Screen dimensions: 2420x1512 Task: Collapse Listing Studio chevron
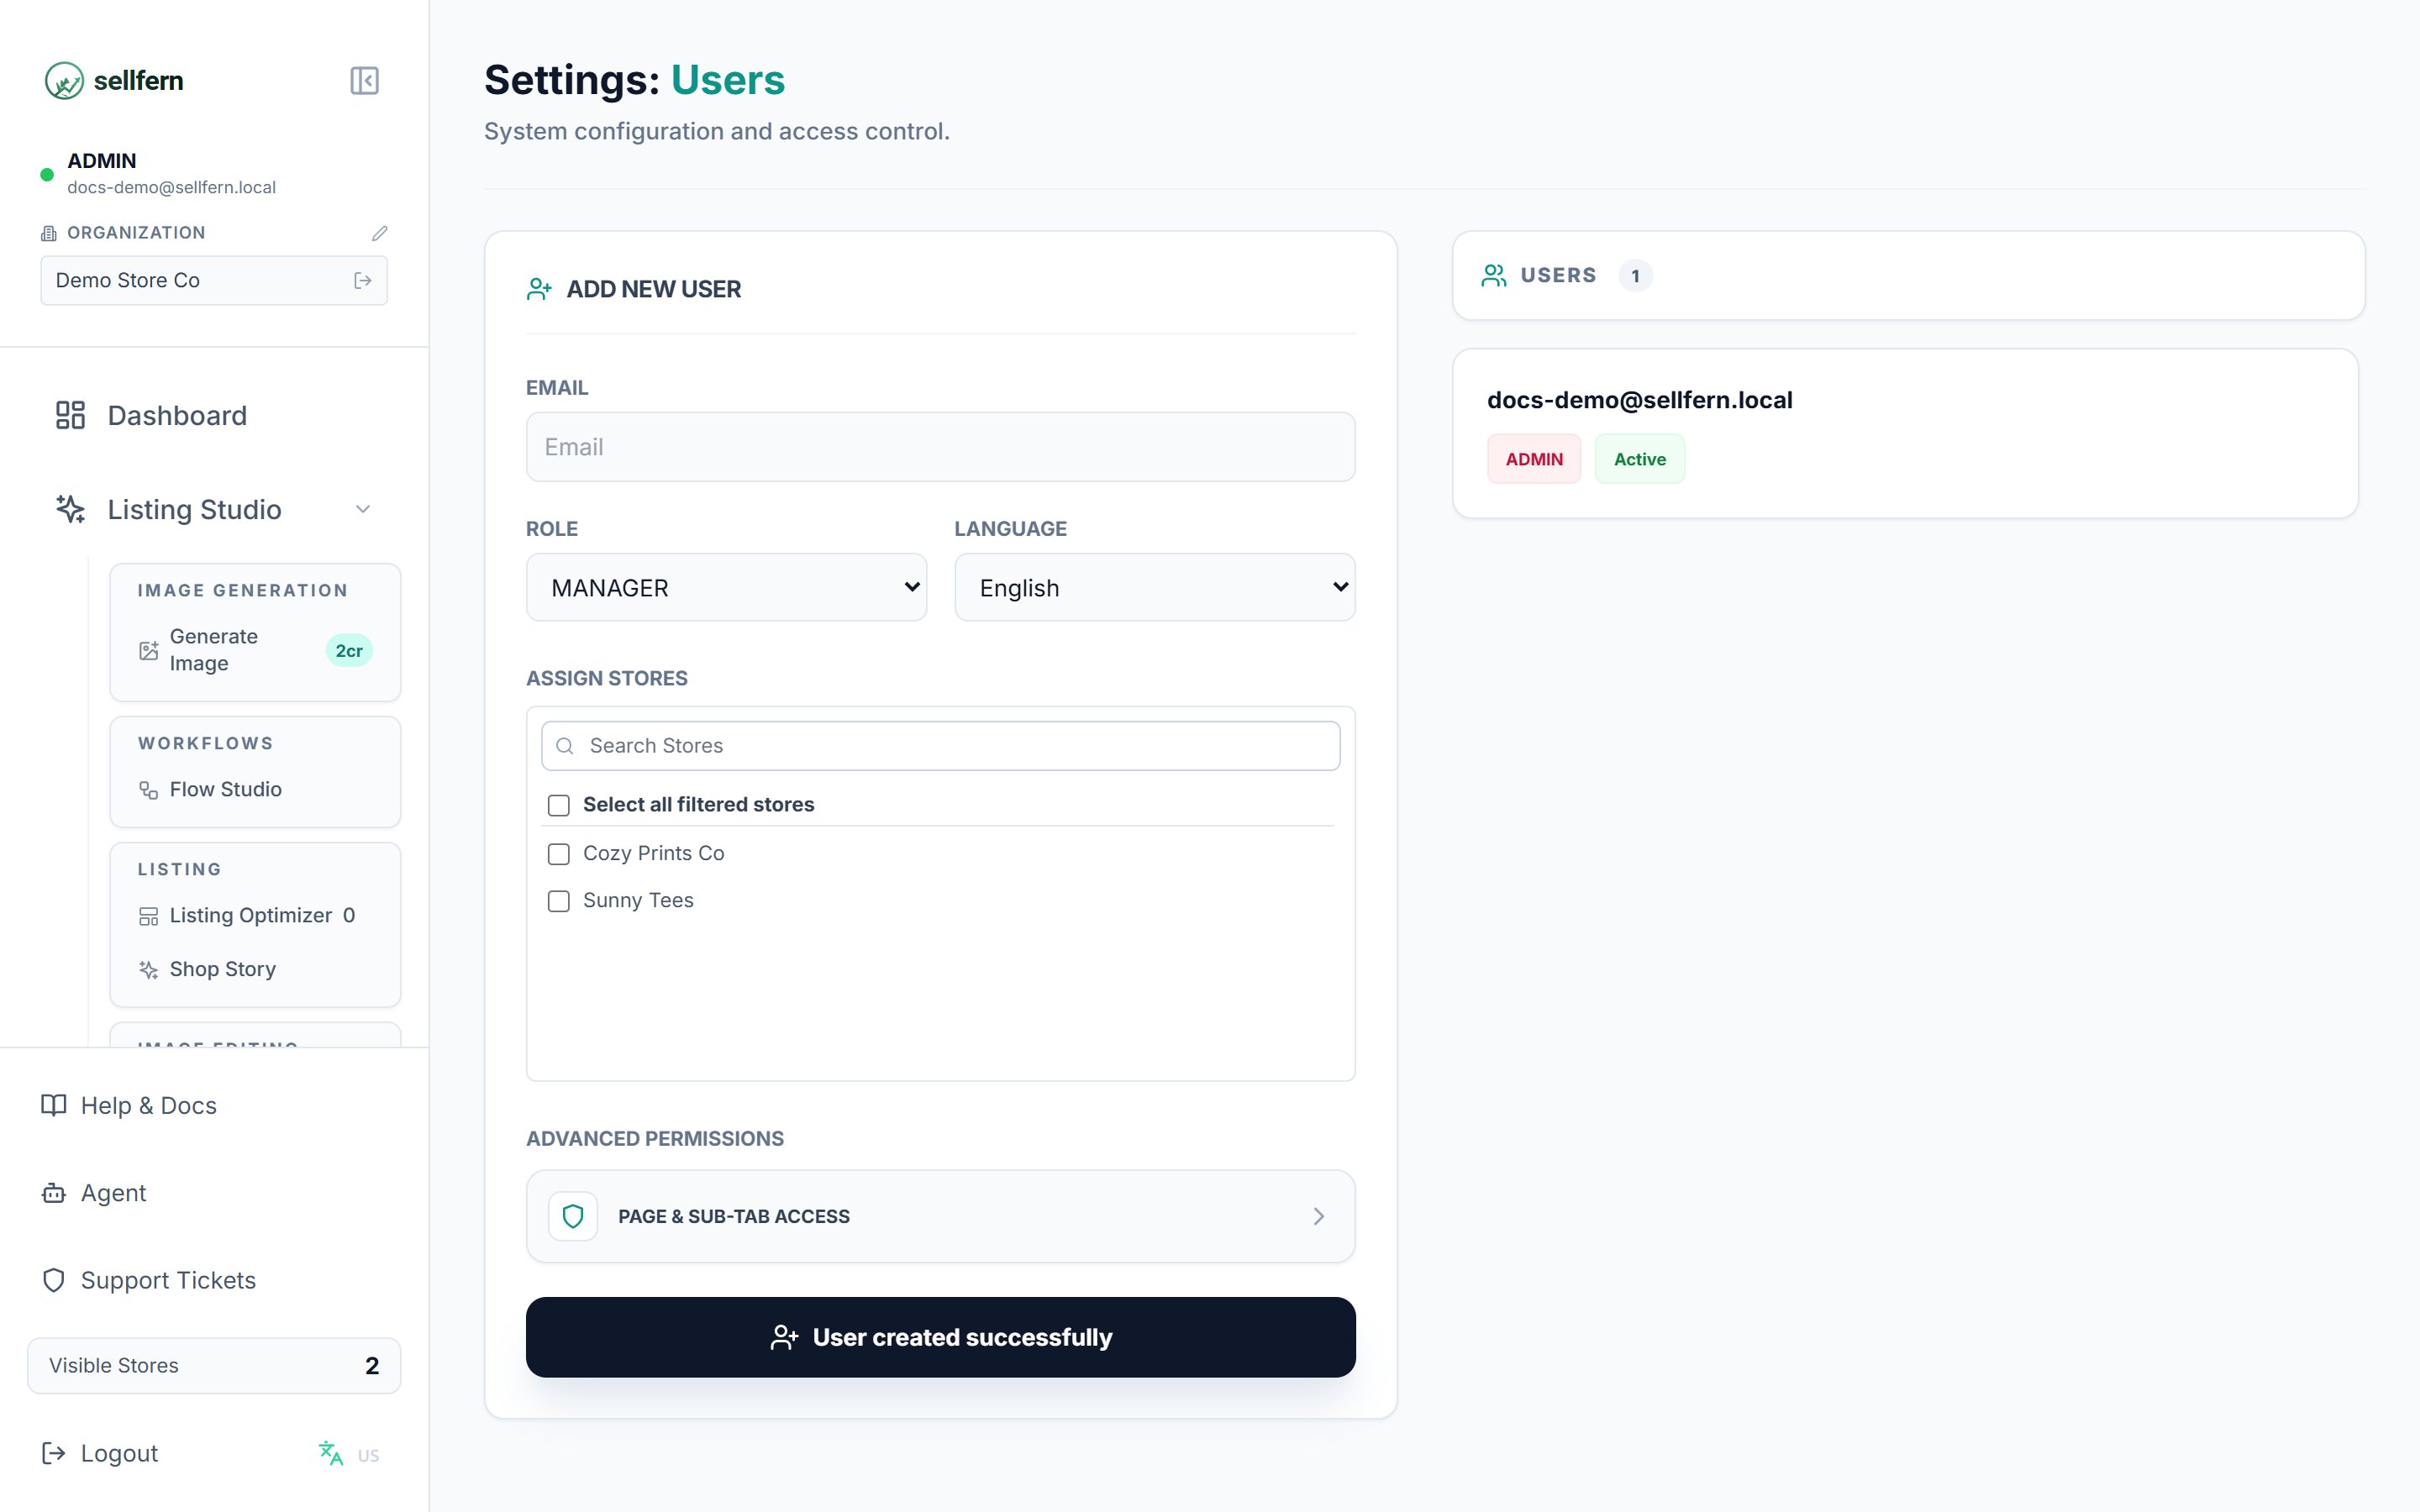coord(363,509)
